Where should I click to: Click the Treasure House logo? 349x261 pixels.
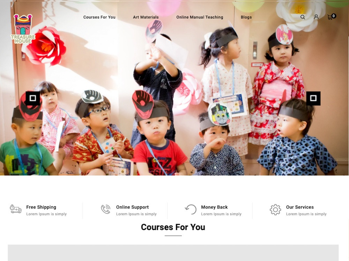coord(23,29)
